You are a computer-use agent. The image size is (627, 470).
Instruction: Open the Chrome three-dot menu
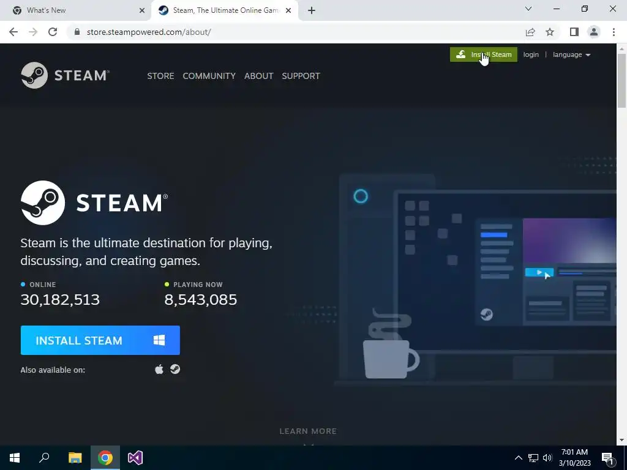(614, 32)
